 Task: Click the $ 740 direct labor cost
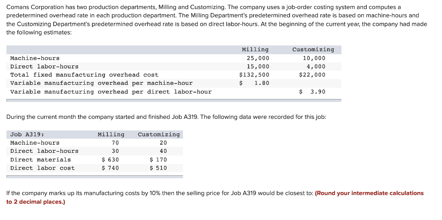point(110,168)
